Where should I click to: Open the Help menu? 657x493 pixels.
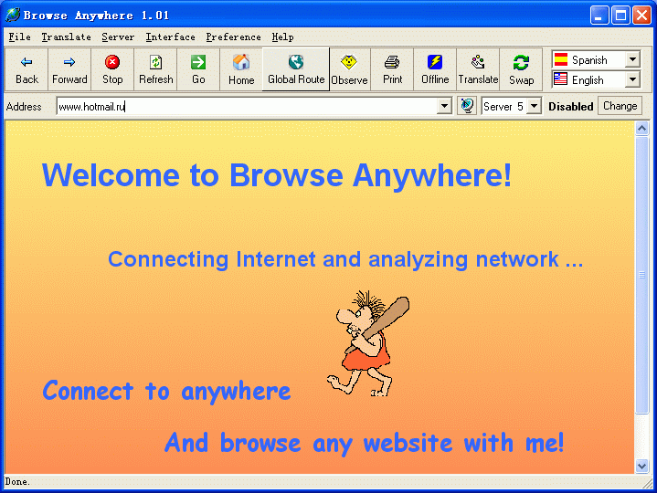[x=282, y=37]
